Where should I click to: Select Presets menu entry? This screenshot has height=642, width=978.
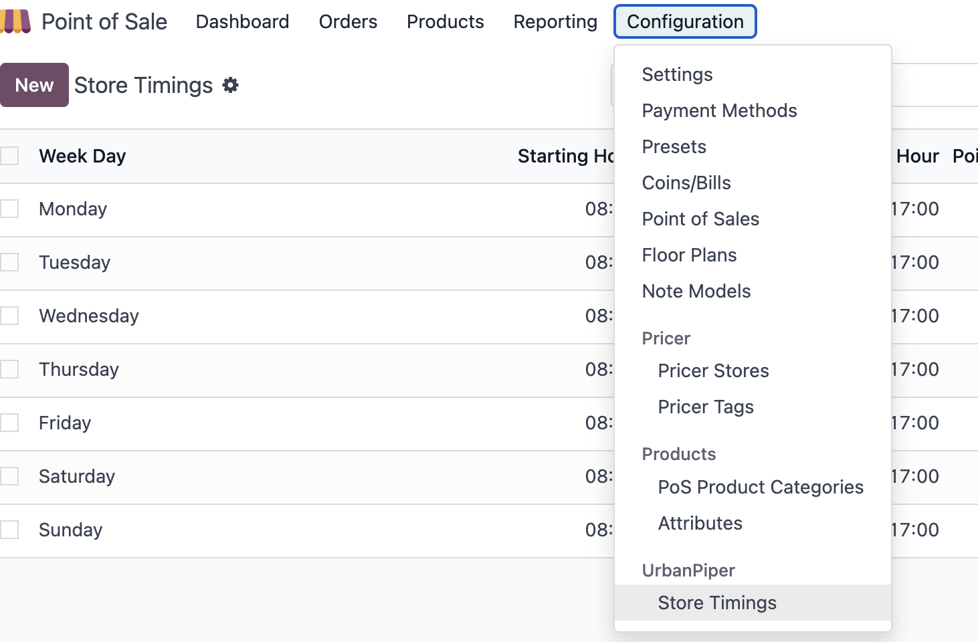pos(753,146)
